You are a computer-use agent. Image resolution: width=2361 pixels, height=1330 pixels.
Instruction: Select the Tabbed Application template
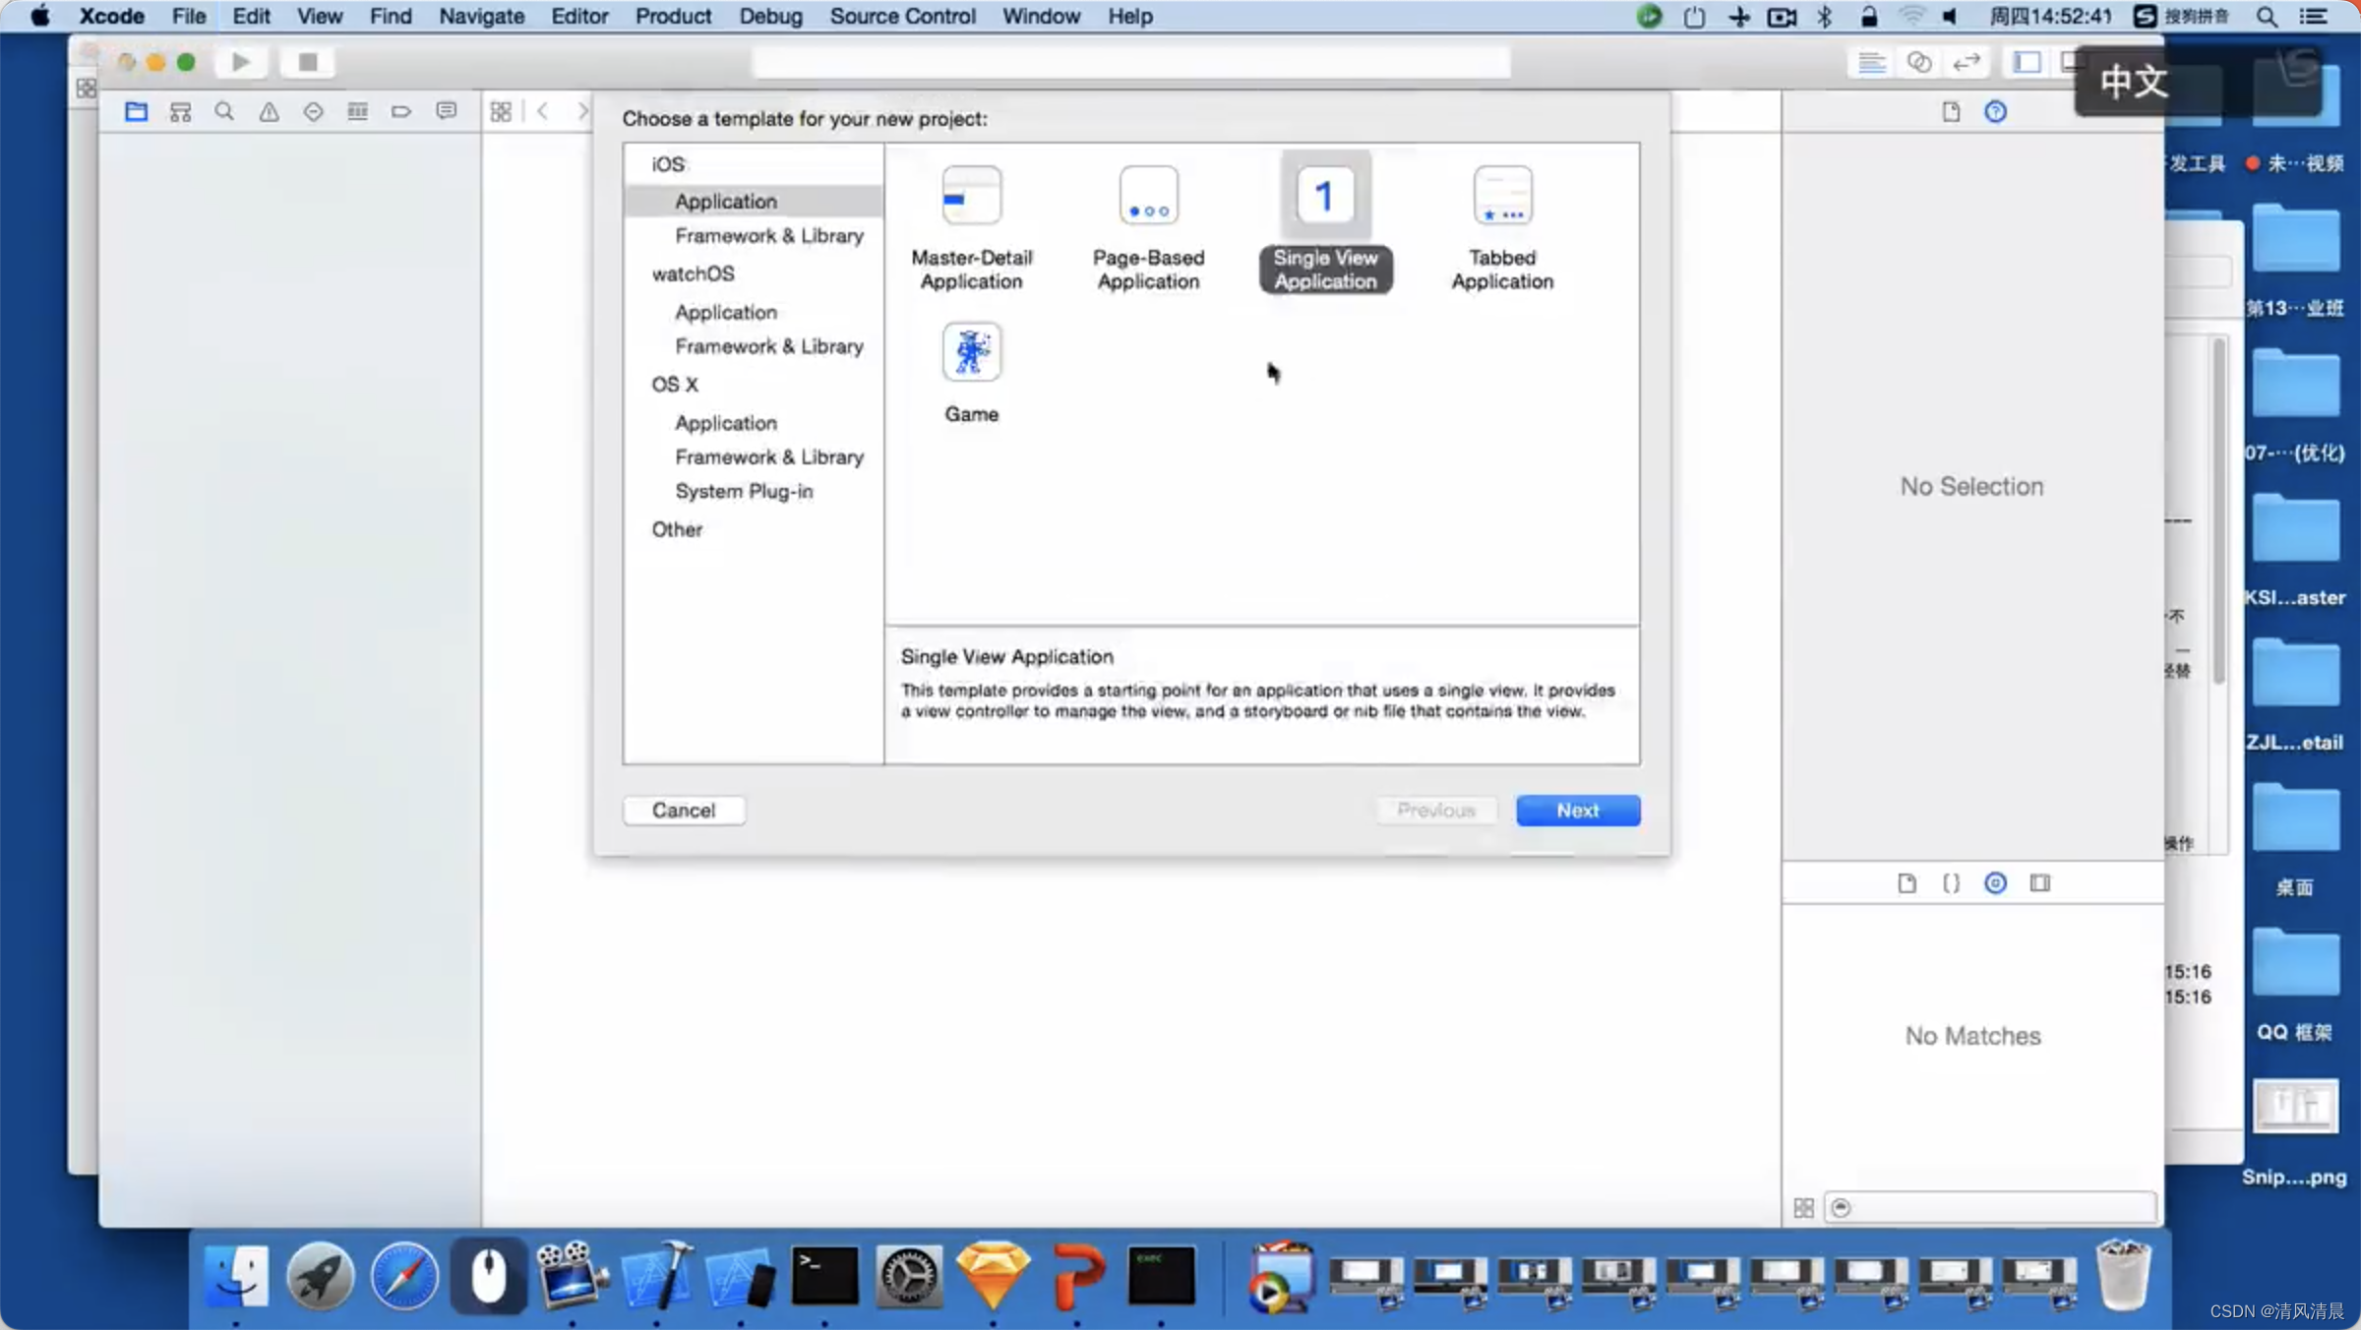click(1501, 227)
